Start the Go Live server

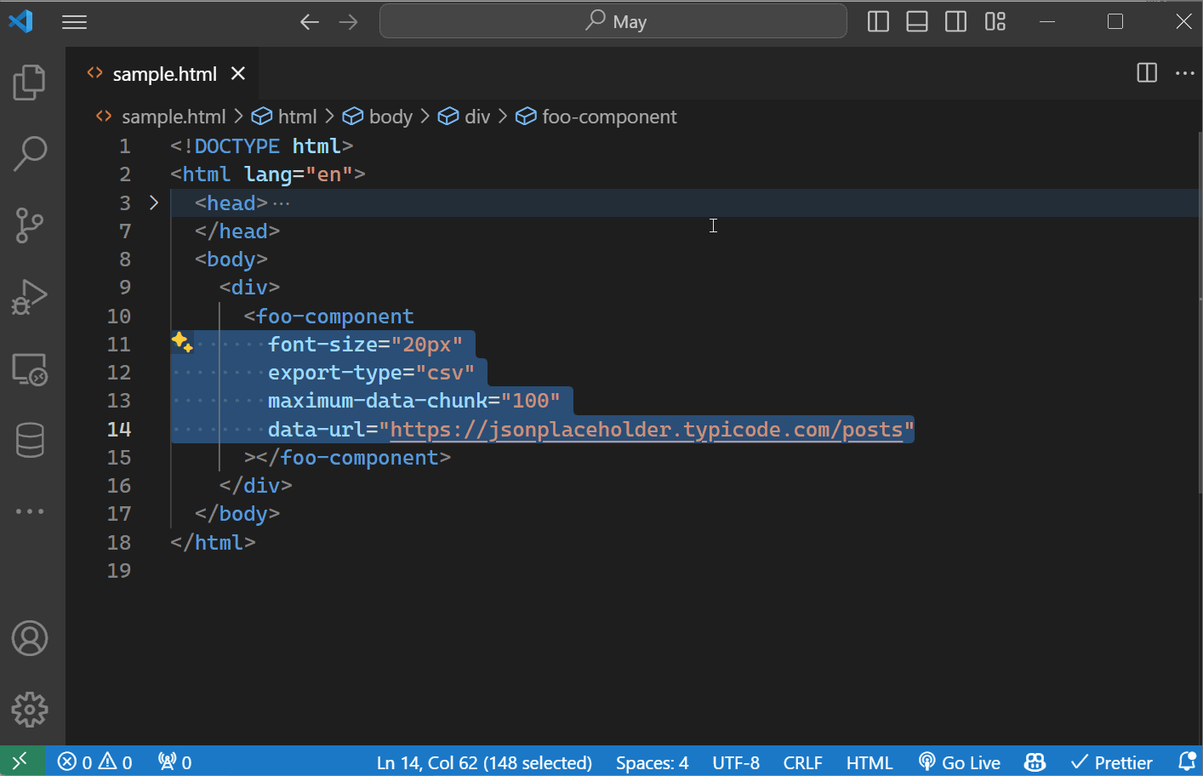[x=960, y=762]
